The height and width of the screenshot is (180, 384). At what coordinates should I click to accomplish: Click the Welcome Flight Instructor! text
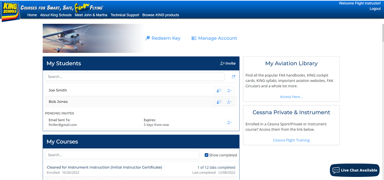pyautogui.click(x=360, y=3)
